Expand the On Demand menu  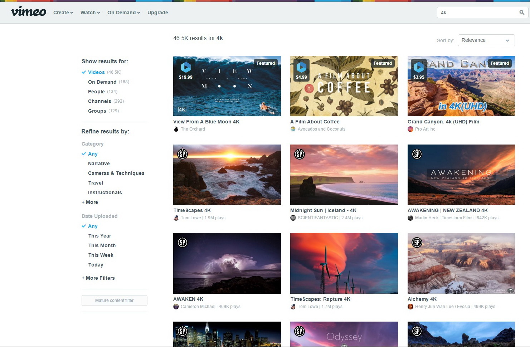click(x=124, y=13)
